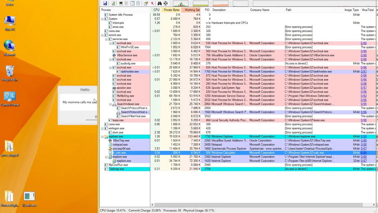
Task: Sort by the Company Name column header
Action: click(x=267, y=10)
